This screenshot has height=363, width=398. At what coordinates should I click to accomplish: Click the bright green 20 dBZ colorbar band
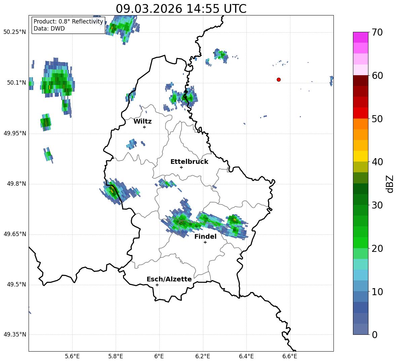tap(361, 242)
